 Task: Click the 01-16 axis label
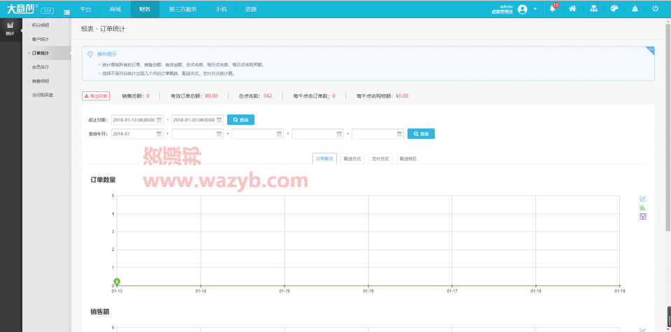point(368,291)
